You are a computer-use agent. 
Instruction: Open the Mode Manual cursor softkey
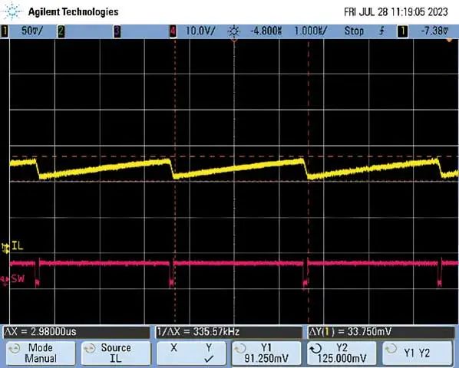tap(40, 353)
